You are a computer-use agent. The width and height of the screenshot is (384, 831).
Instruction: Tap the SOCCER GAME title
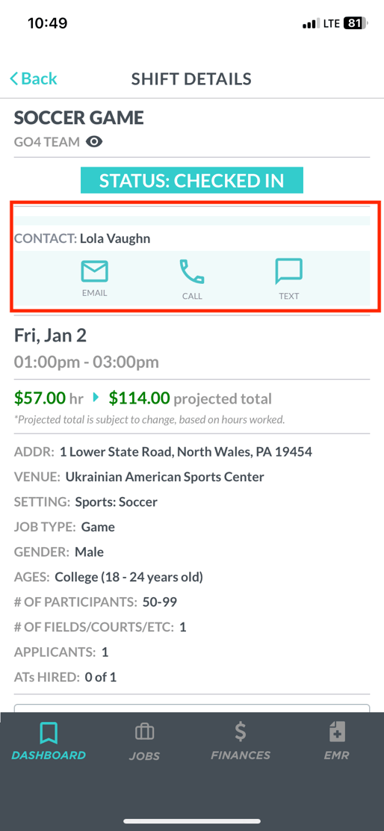coord(79,117)
